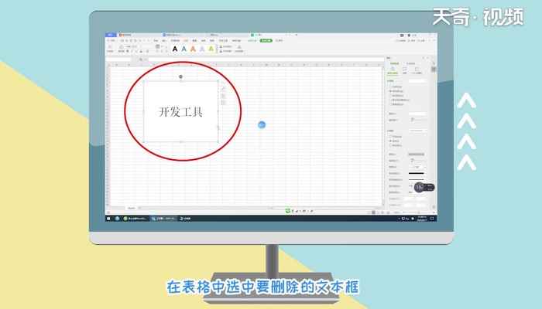Open the fill preset dropdown in the properties panel
This screenshot has height=309, width=542.
pos(417,80)
